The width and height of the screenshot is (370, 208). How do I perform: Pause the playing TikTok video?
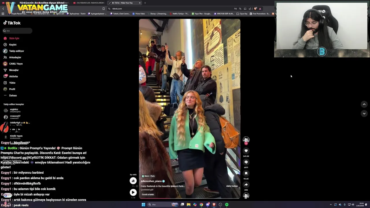pos(189,109)
